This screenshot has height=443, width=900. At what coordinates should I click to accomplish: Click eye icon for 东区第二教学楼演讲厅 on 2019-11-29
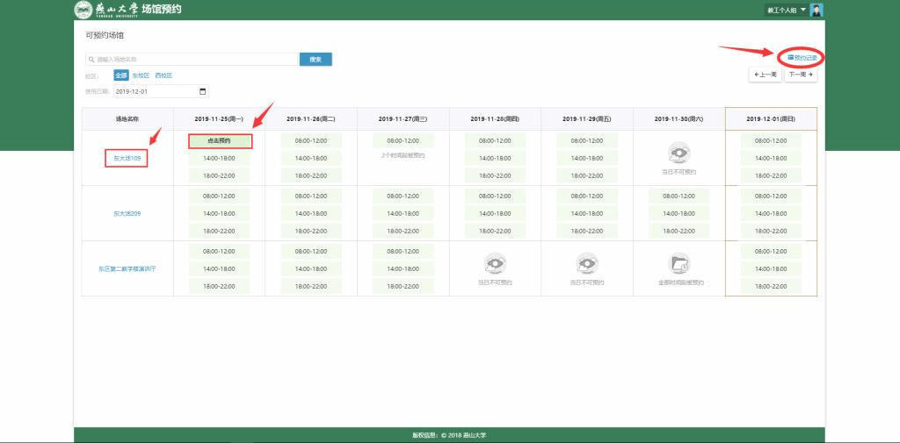pyautogui.click(x=586, y=263)
